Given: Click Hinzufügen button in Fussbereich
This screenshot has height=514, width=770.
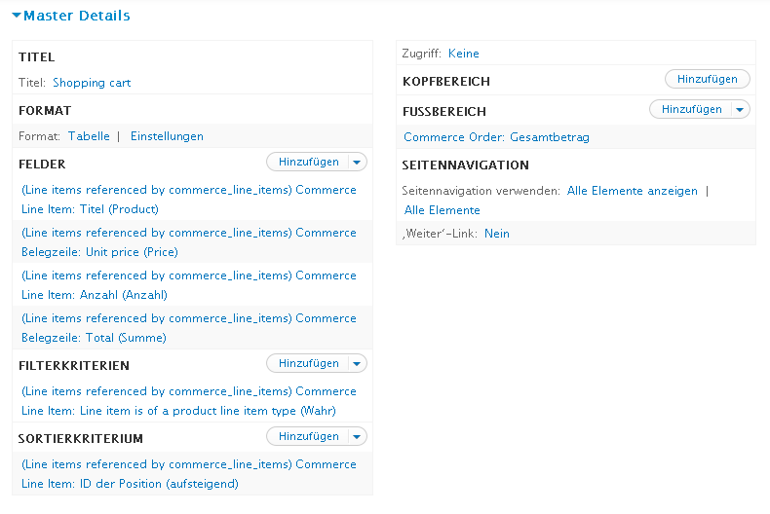Looking at the screenshot, I should (x=691, y=109).
